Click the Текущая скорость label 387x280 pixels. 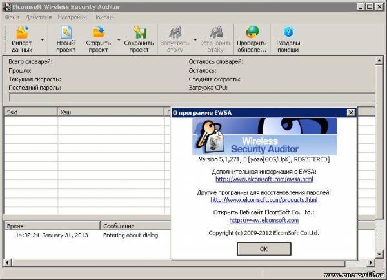[x=35, y=79]
